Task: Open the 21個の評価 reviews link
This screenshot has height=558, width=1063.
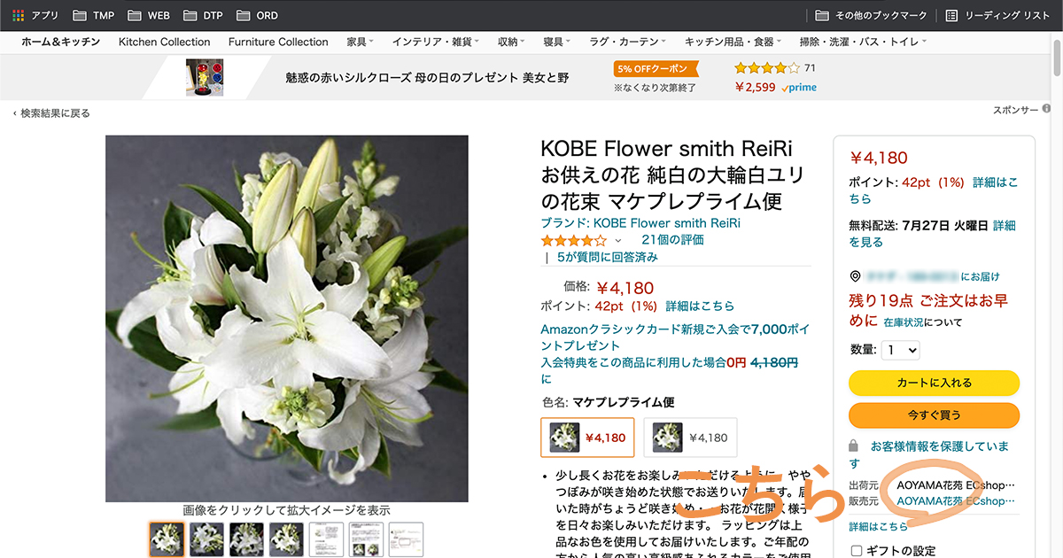Action: click(673, 240)
